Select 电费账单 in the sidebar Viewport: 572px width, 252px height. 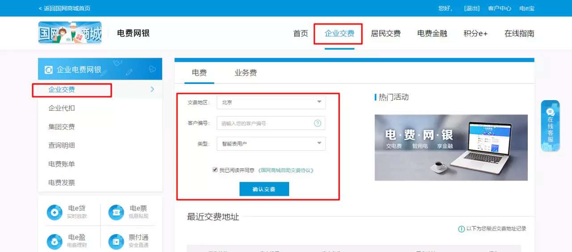pos(62,164)
